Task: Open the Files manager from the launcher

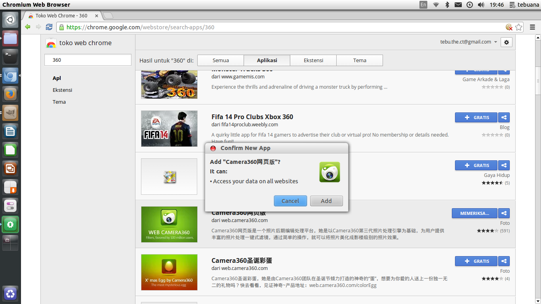Action: [10, 38]
